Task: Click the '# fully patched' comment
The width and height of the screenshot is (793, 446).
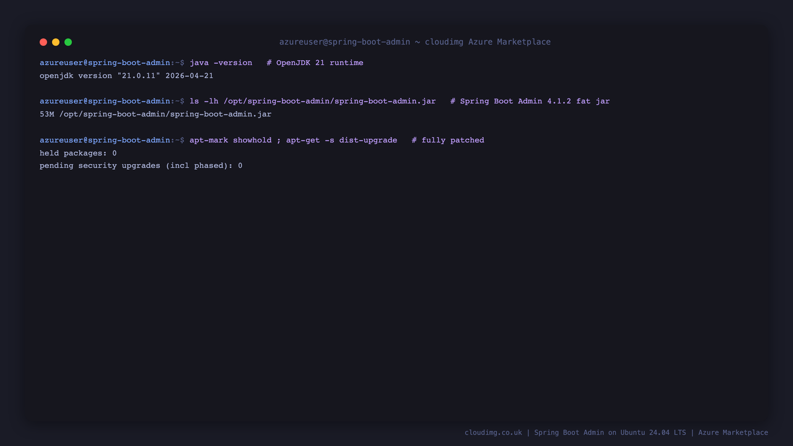Action: tap(448, 140)
